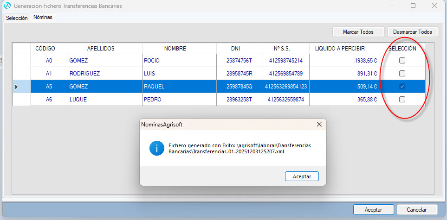Select the A6 LUQUE row code cell

coord(49,100)
